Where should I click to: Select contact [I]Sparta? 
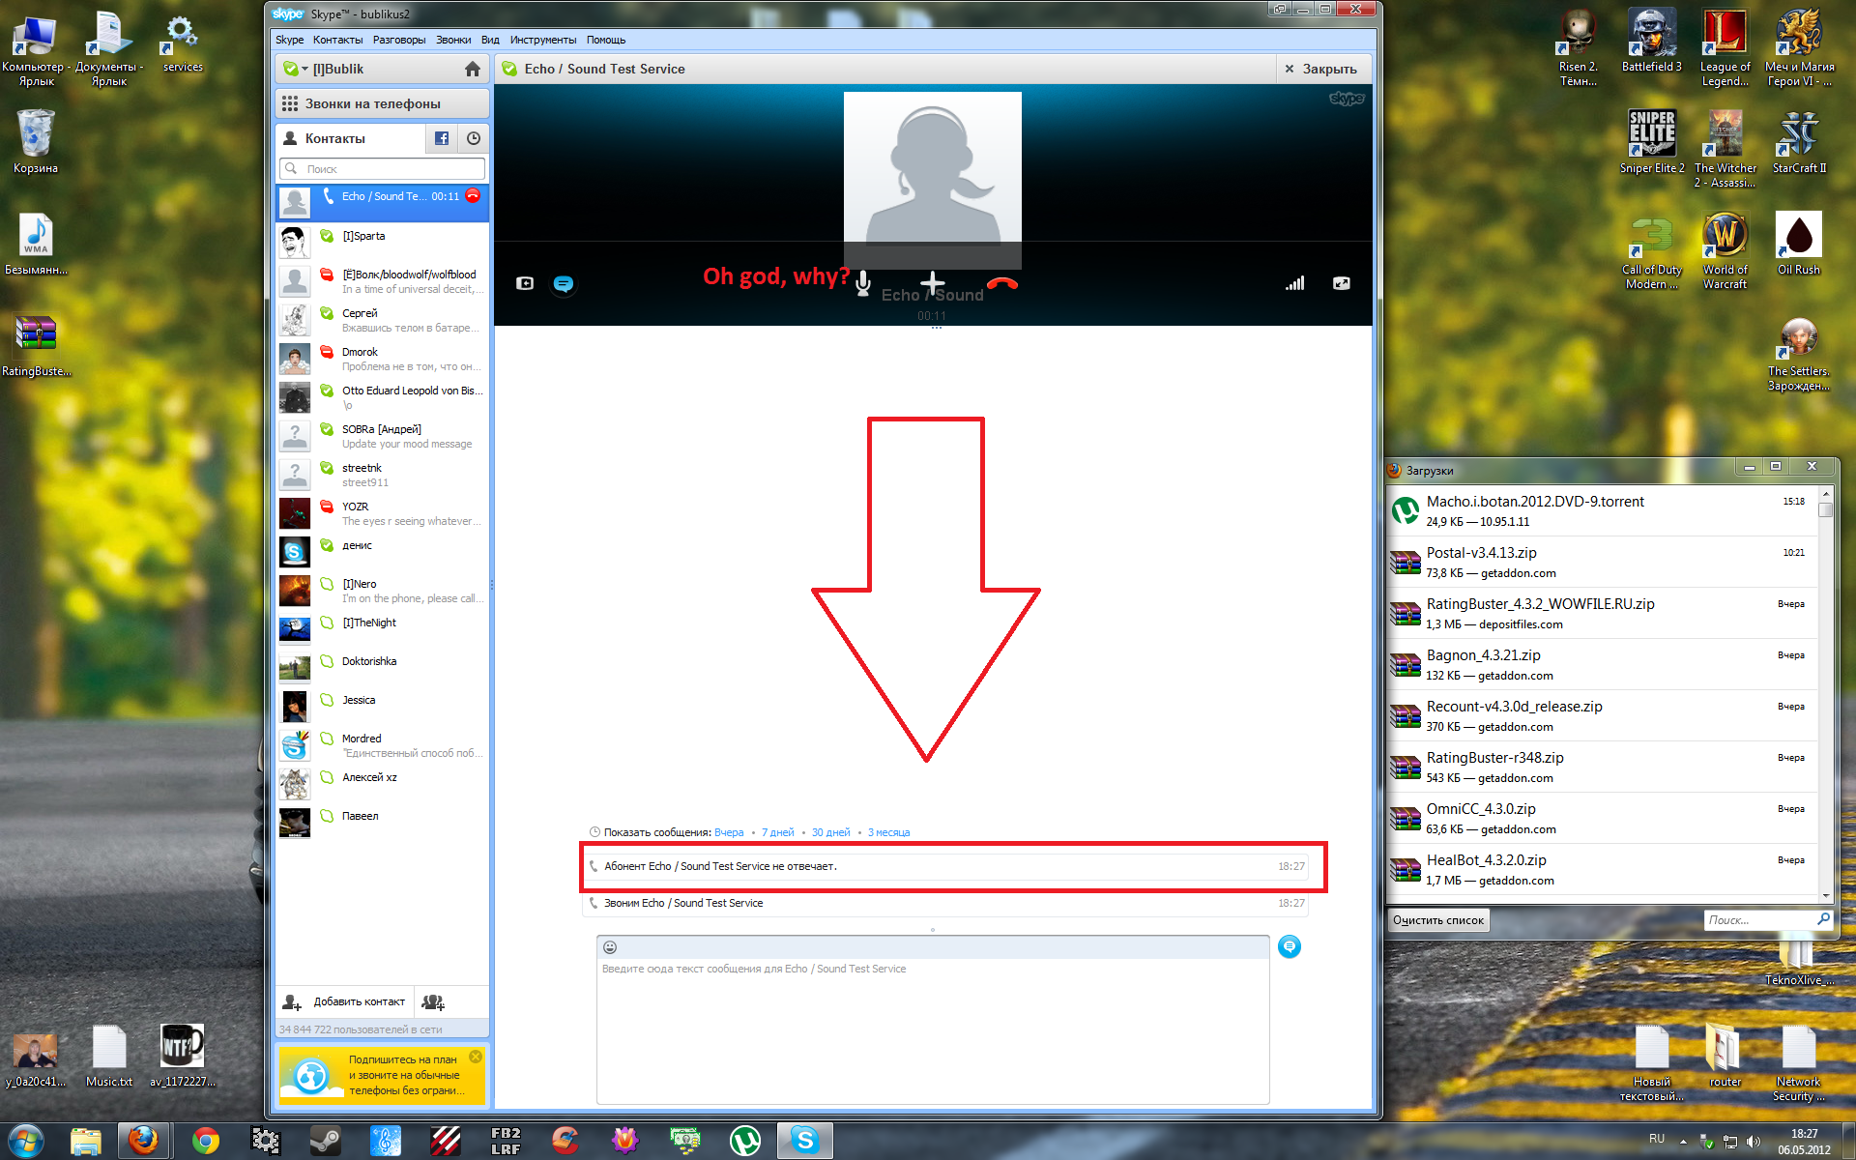click(383, 242)
